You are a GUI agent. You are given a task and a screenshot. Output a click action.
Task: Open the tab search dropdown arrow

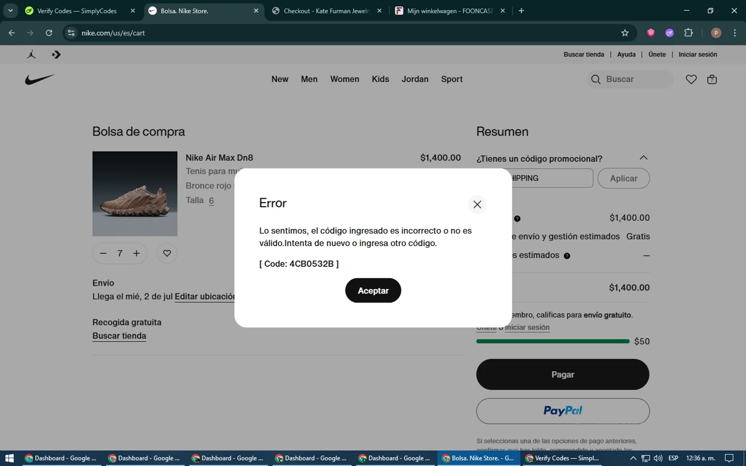(10, 10)
